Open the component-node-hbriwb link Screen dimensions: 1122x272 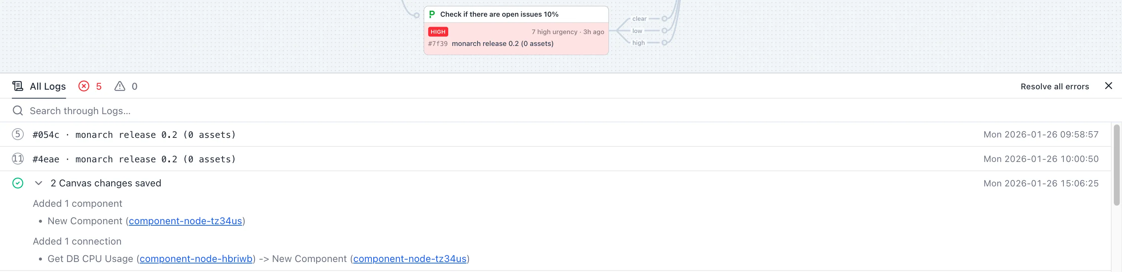click(x=196, y=259)
